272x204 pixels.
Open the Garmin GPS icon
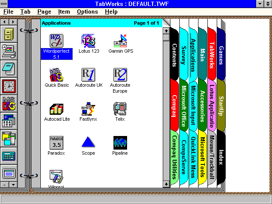[120, 41]
